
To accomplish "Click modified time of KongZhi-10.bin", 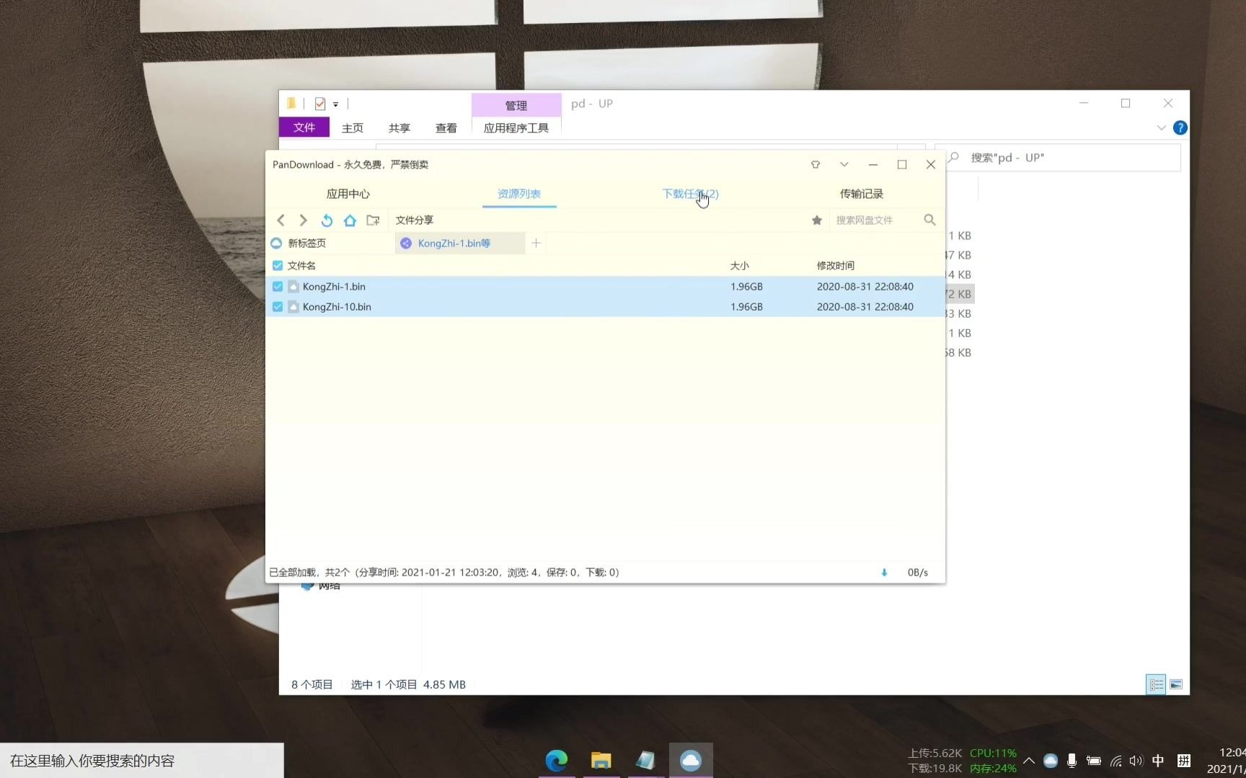I will [865, 307].
